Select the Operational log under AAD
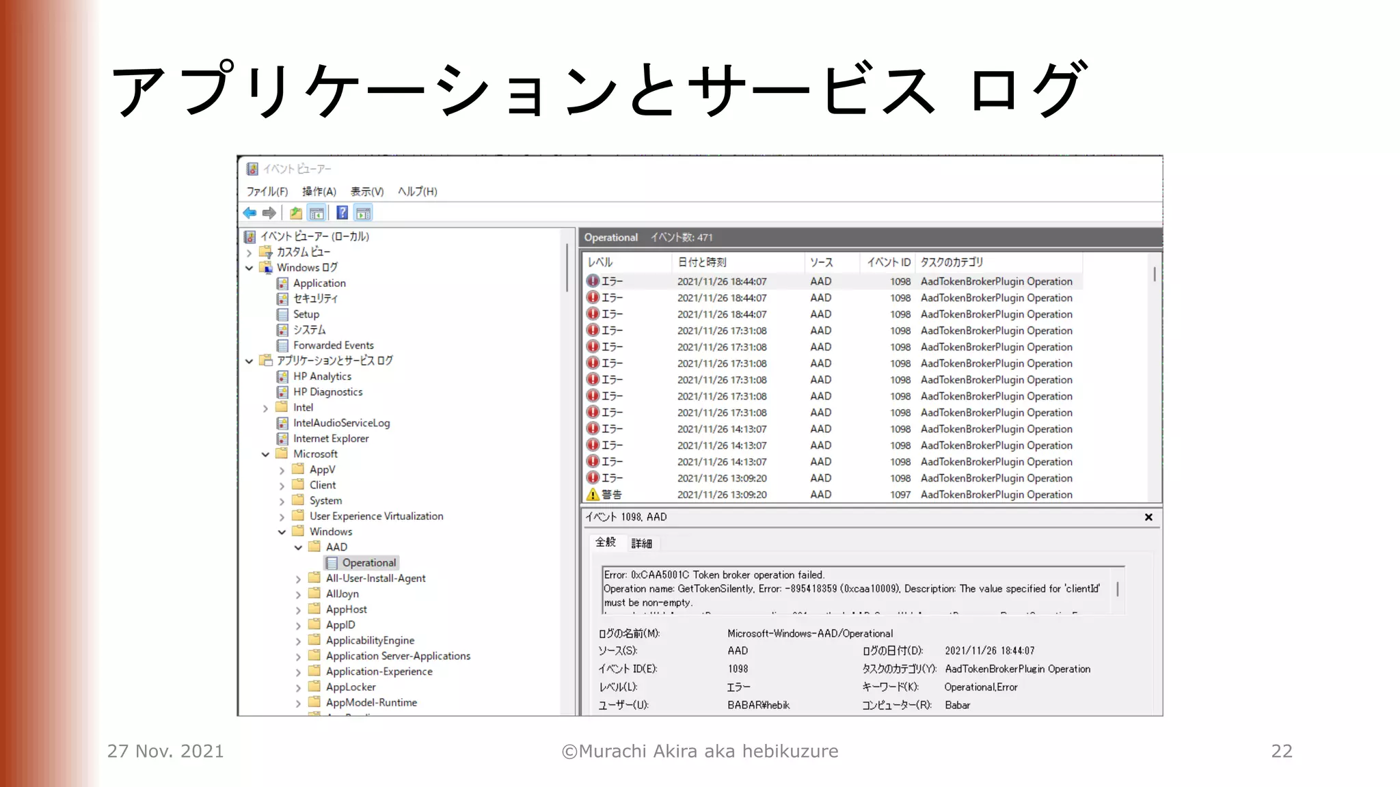Image resolution: width=1400 pixels, height=787 pixels. pos(368,563)
